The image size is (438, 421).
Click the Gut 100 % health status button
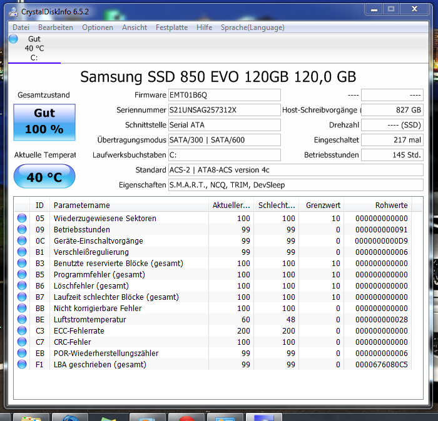(x=44, y=122)
